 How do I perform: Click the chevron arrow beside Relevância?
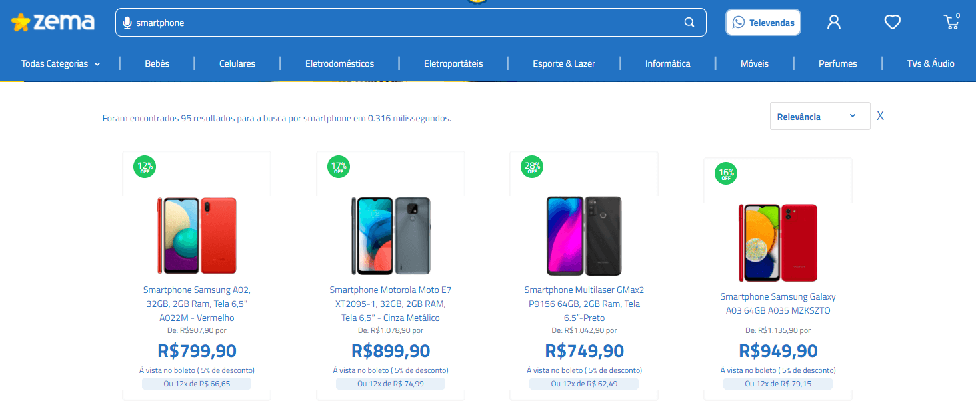pyautogui.click(x=852, y=115)
